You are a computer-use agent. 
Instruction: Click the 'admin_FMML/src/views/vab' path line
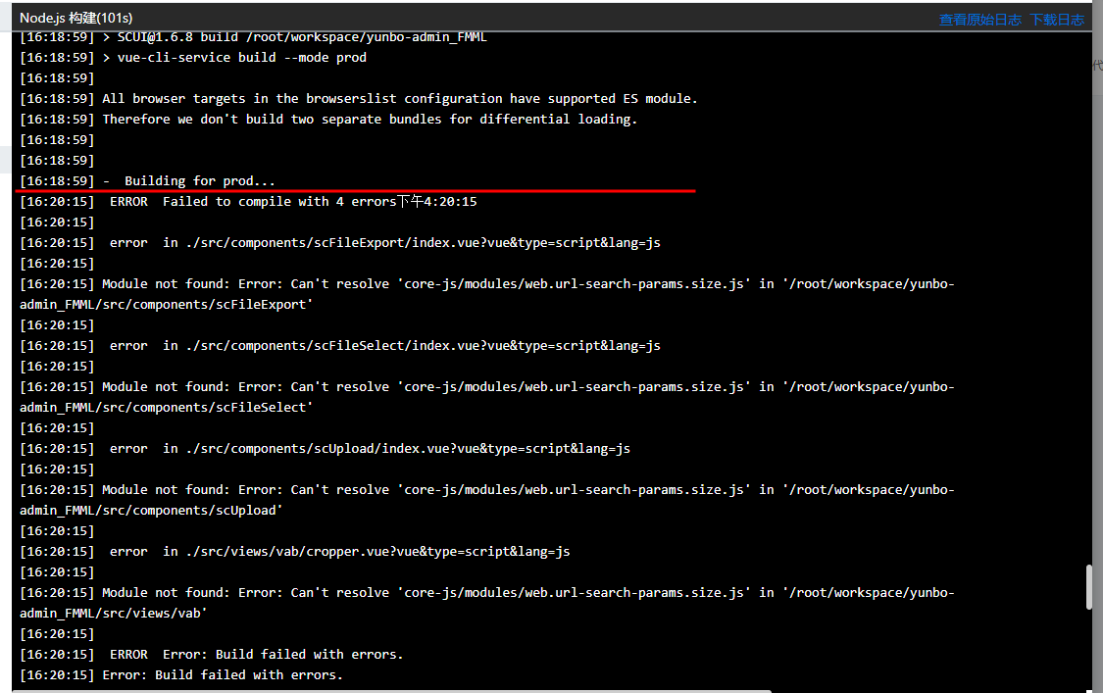tap(114, 614)
